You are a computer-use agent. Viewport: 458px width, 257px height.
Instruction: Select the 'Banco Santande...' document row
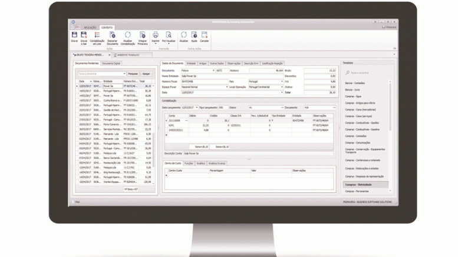[x=115, y=158]
